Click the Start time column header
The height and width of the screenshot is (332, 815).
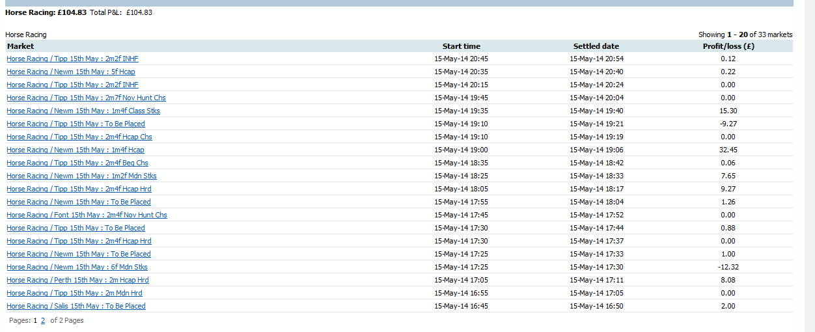(x=462, y=46)
